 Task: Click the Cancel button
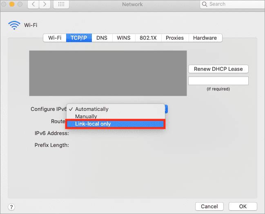[209, 206]
